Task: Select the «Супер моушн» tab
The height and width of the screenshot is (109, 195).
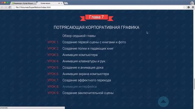Action: [50, 3]
